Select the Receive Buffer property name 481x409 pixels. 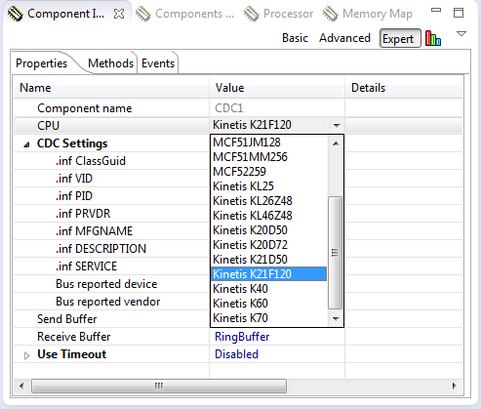pos(74,337)
